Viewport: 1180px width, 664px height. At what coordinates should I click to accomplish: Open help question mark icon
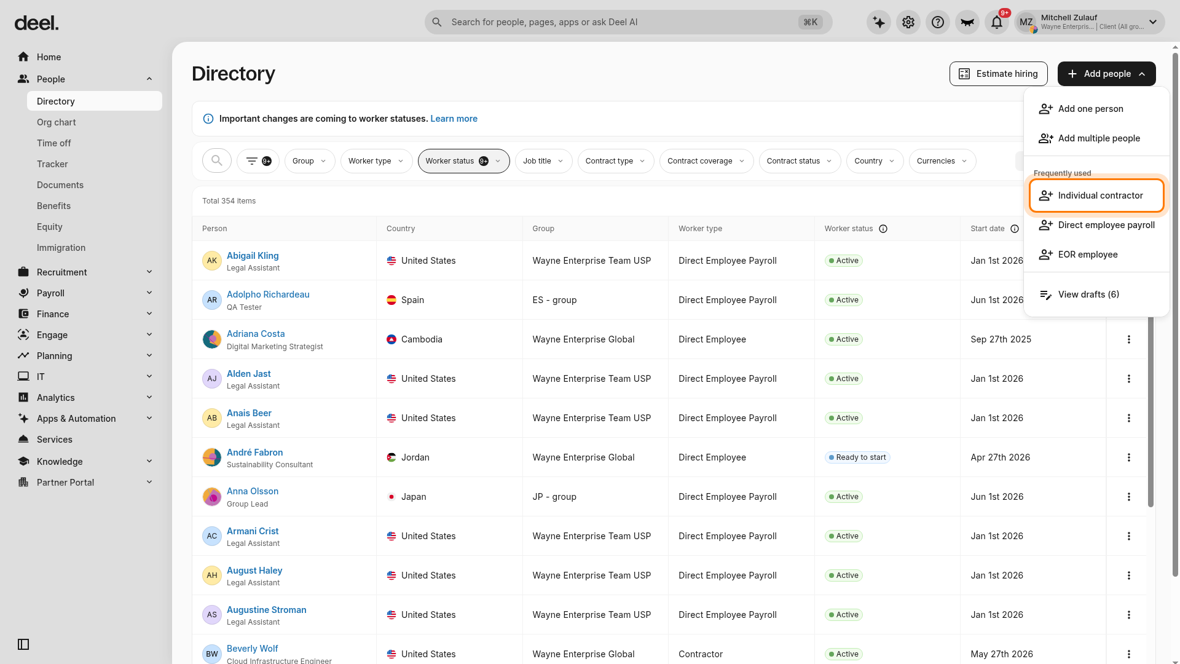pos(938,22)
